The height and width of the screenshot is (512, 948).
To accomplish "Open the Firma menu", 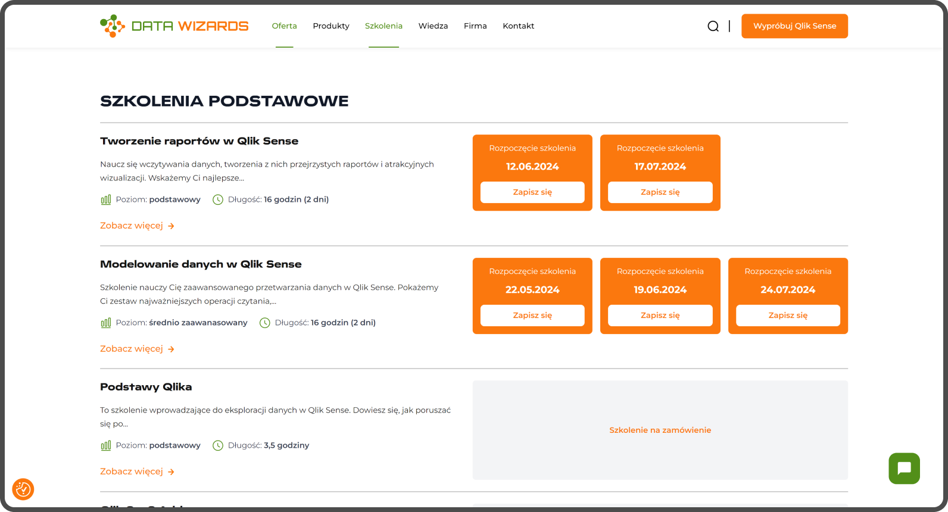I will (x=475, y=26).
